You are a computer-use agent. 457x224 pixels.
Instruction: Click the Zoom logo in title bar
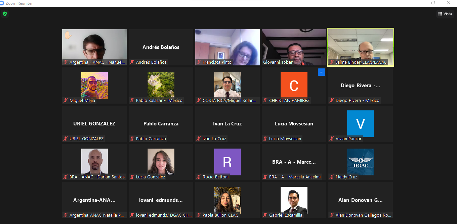(2, 3)
